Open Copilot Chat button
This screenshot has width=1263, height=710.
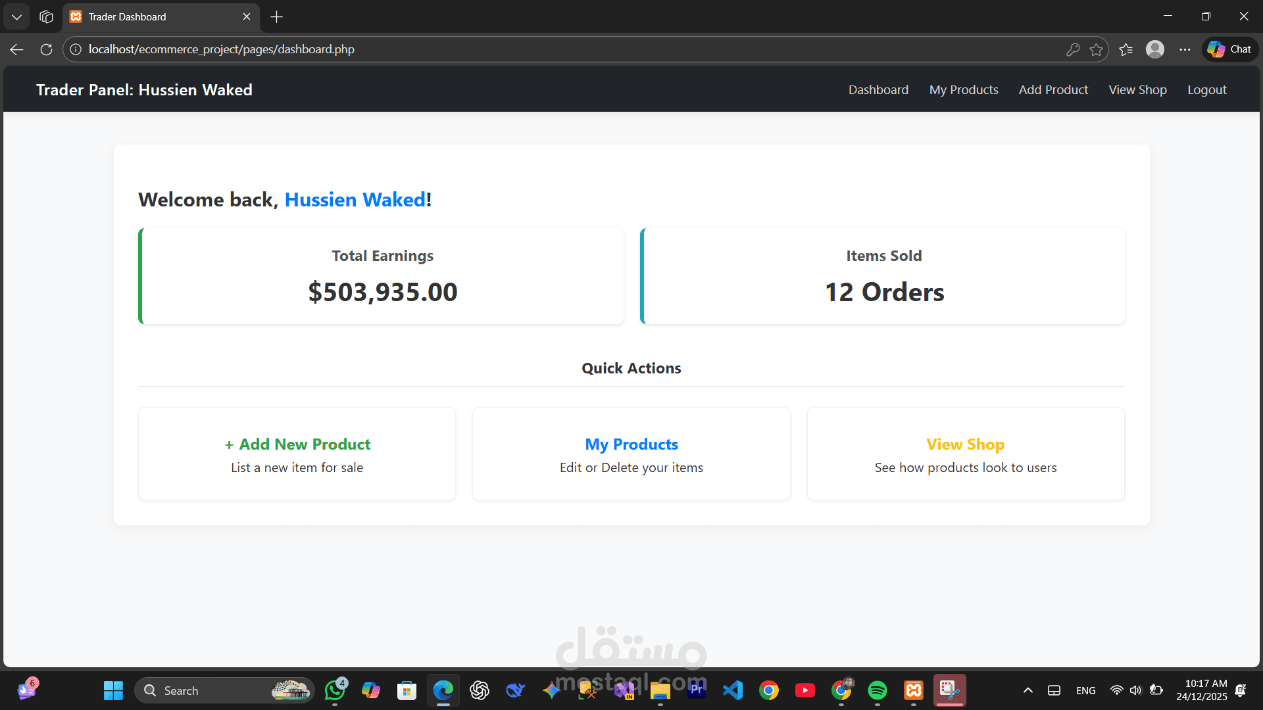coord(1230,49)
